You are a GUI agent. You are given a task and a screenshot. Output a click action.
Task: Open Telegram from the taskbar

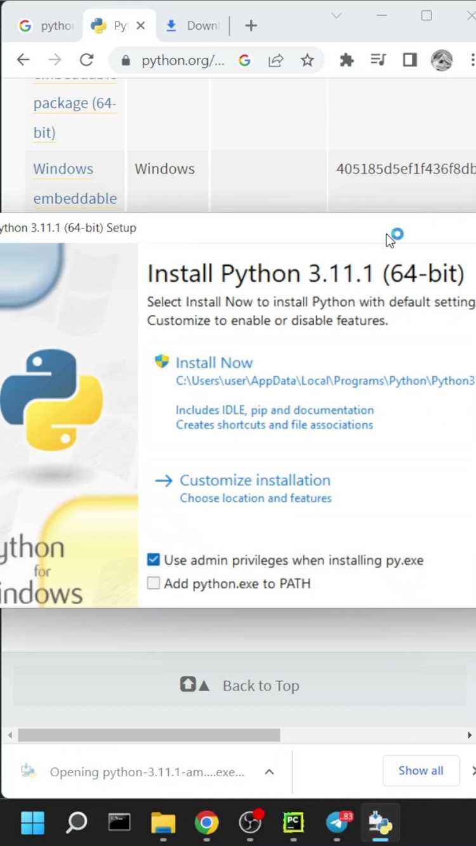point(337,823)
